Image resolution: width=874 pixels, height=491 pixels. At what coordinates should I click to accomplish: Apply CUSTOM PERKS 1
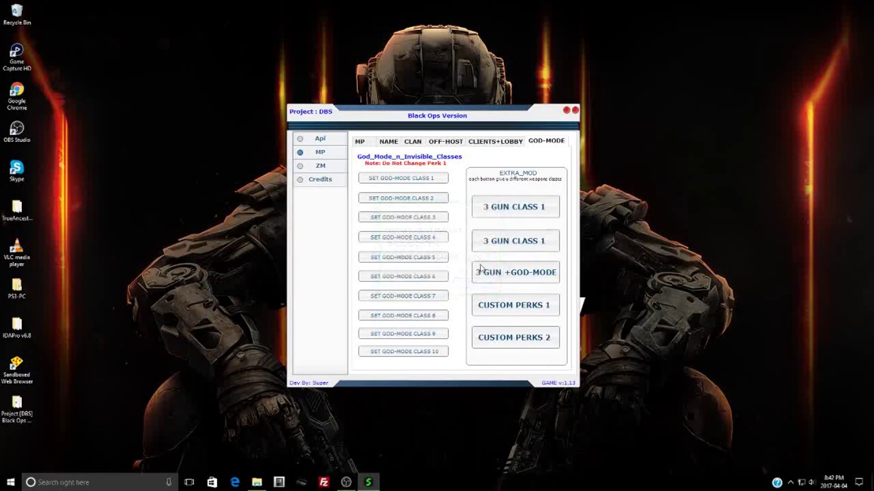[x=516, y=305]
